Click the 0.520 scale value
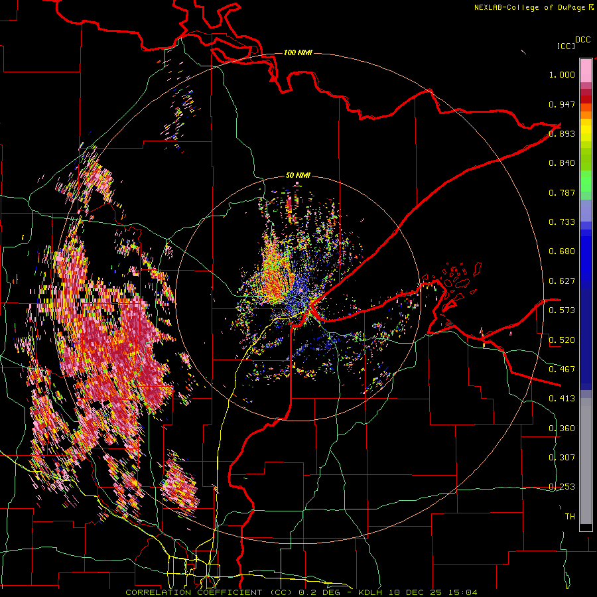Image resolution: width=597 pixels, height=597 pixels. click(x=562, y=340)
